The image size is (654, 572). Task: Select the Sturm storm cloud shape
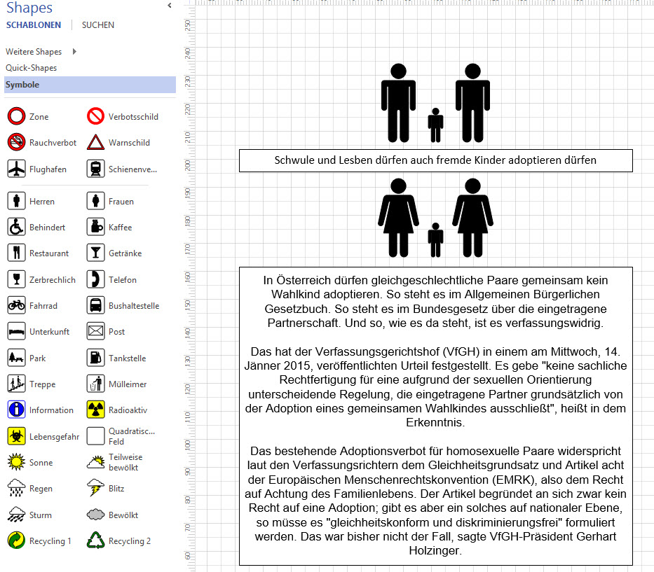[x=17, y=515]
